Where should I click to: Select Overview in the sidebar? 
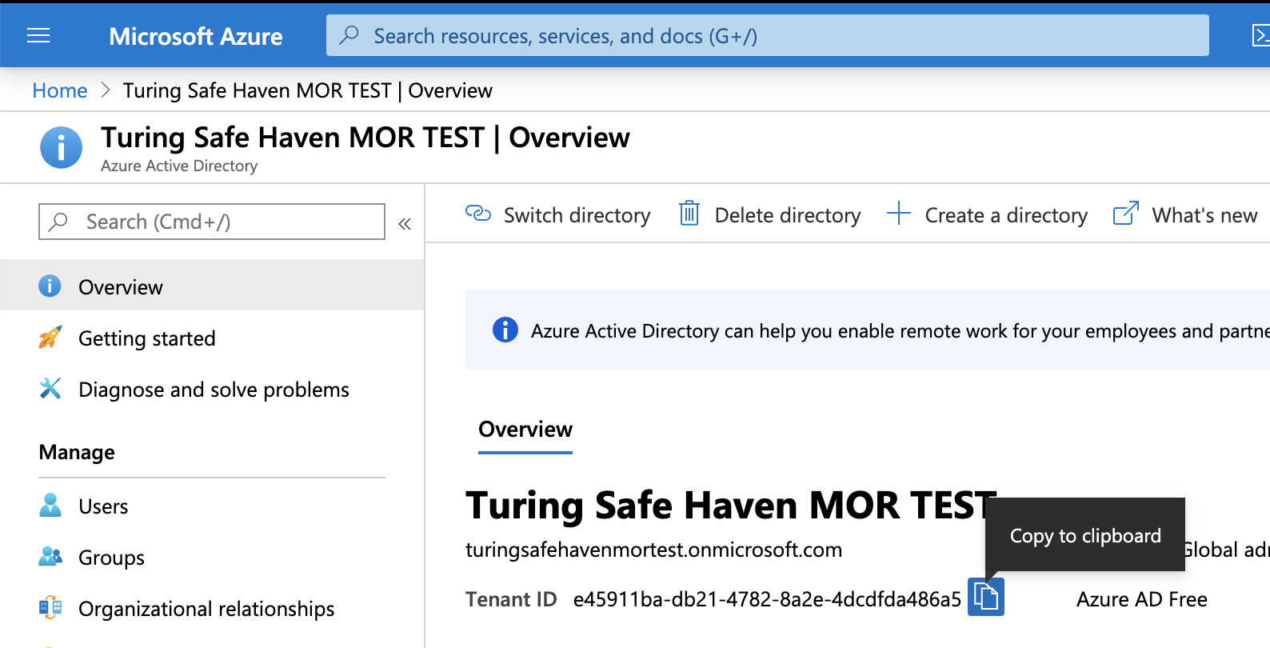click(x=212, y=286)
